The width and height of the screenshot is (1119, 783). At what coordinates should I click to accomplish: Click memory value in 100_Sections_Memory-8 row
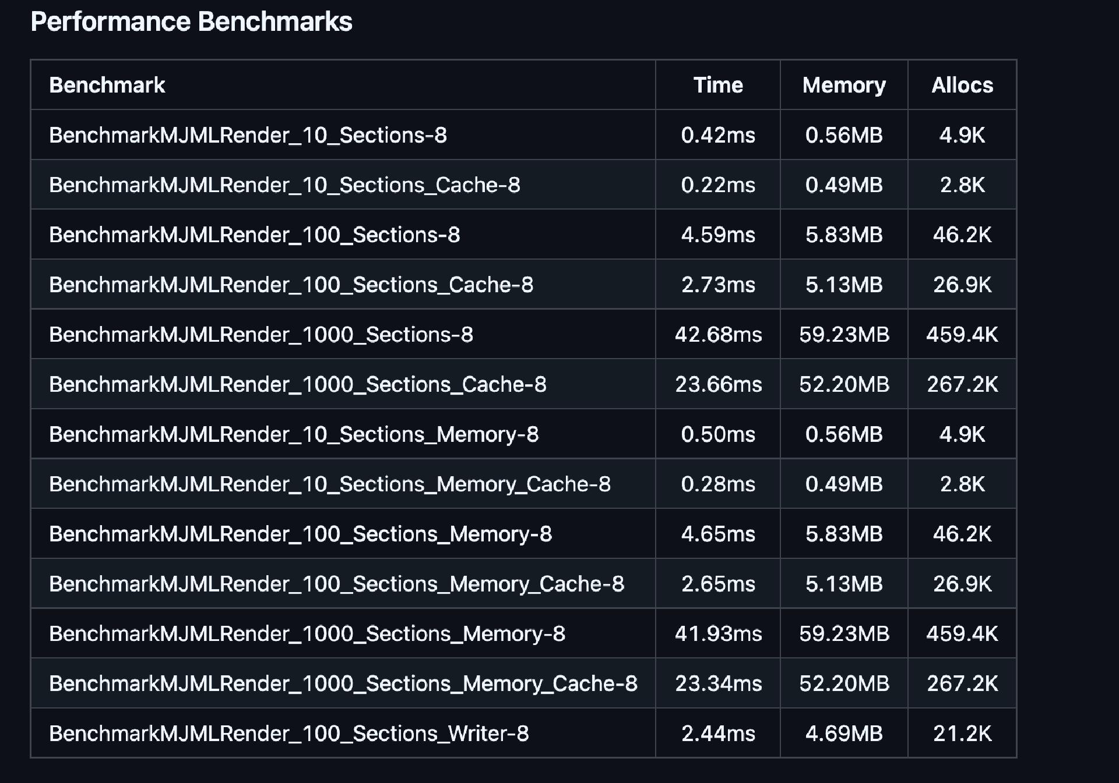coord(844,534)
